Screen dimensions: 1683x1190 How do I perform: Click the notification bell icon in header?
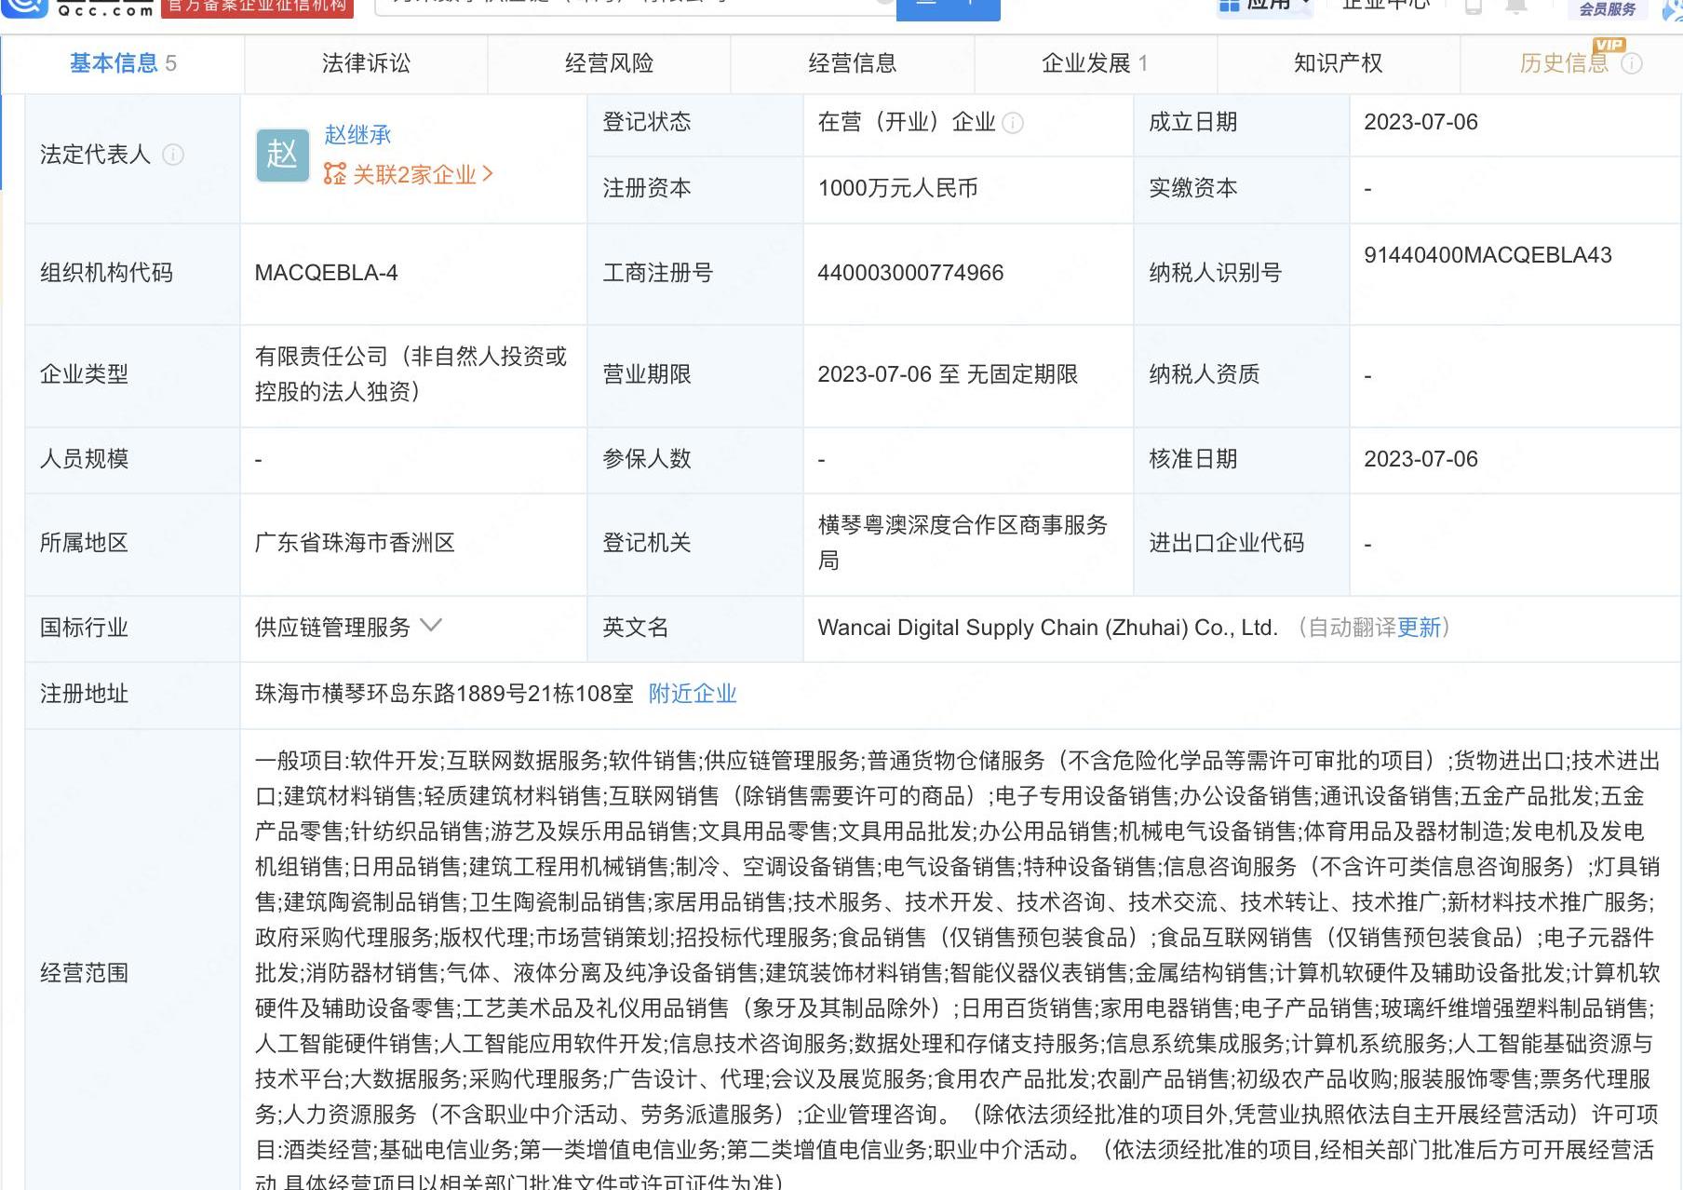(x=1516, y=6)
